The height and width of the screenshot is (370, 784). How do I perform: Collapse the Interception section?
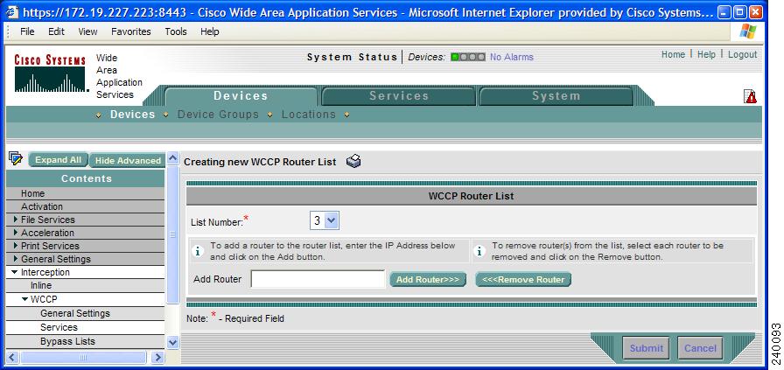click(x=15, y=272)
